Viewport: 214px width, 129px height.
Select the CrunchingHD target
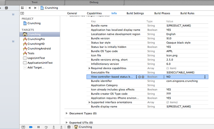coord(36,44)
